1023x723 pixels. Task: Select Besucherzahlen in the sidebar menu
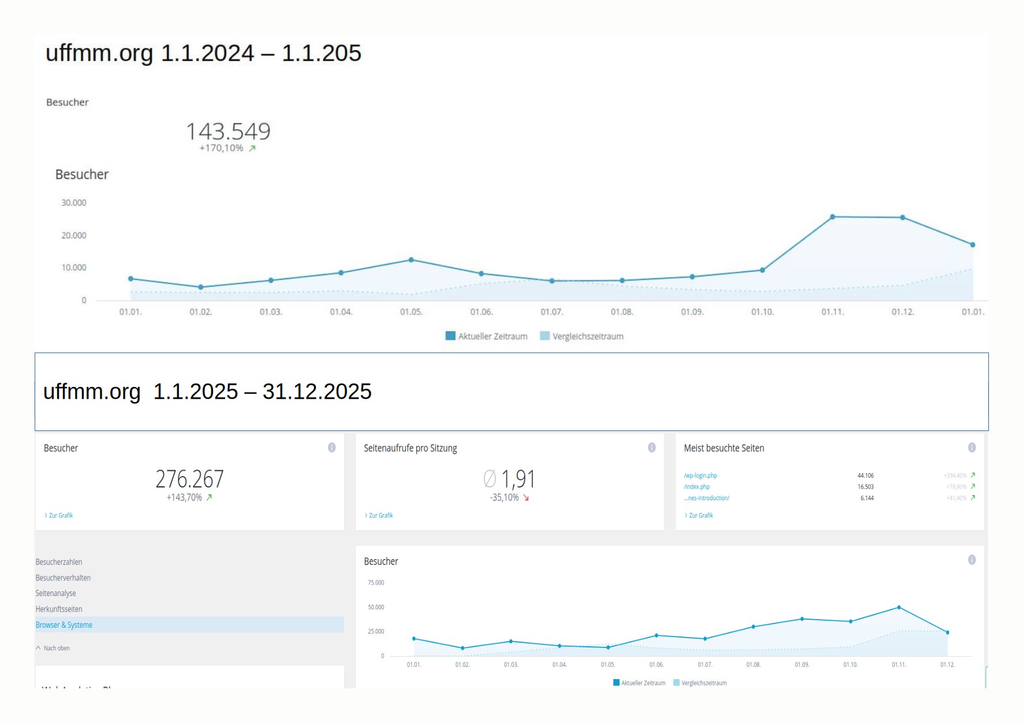59,562
